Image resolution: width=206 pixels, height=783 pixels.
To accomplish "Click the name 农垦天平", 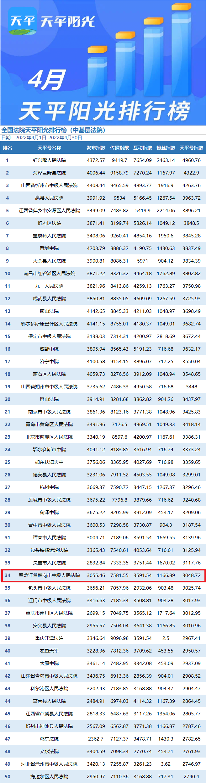I will click(x=49, y=651).
